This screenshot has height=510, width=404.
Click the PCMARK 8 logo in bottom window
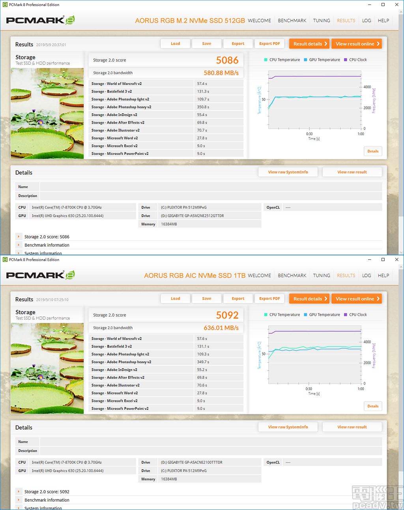pyautogui.click(x=40, y=275)
